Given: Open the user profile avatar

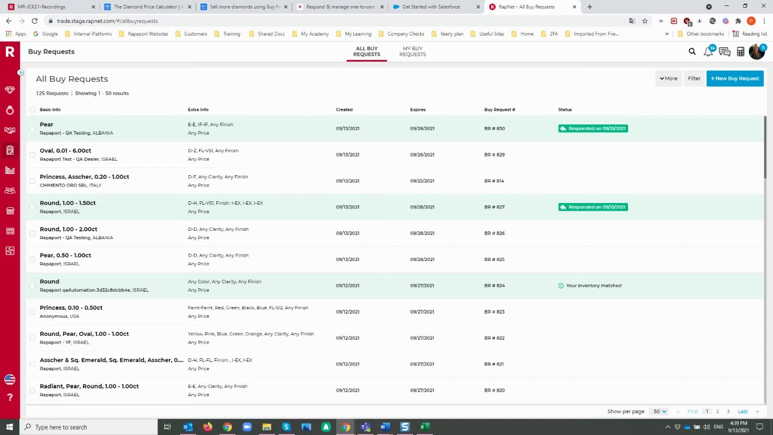Looking at the screenshot, I should pos(757,51).
